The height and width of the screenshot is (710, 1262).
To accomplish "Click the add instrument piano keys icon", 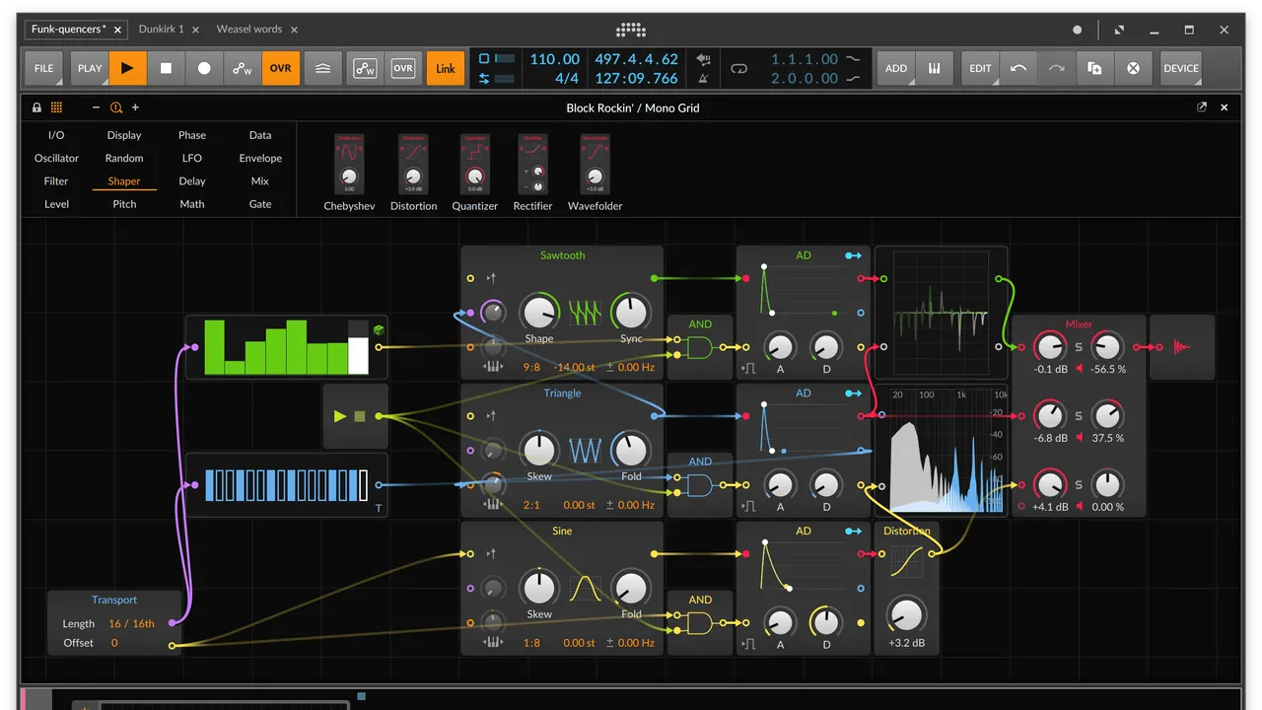I will [935, 68].
